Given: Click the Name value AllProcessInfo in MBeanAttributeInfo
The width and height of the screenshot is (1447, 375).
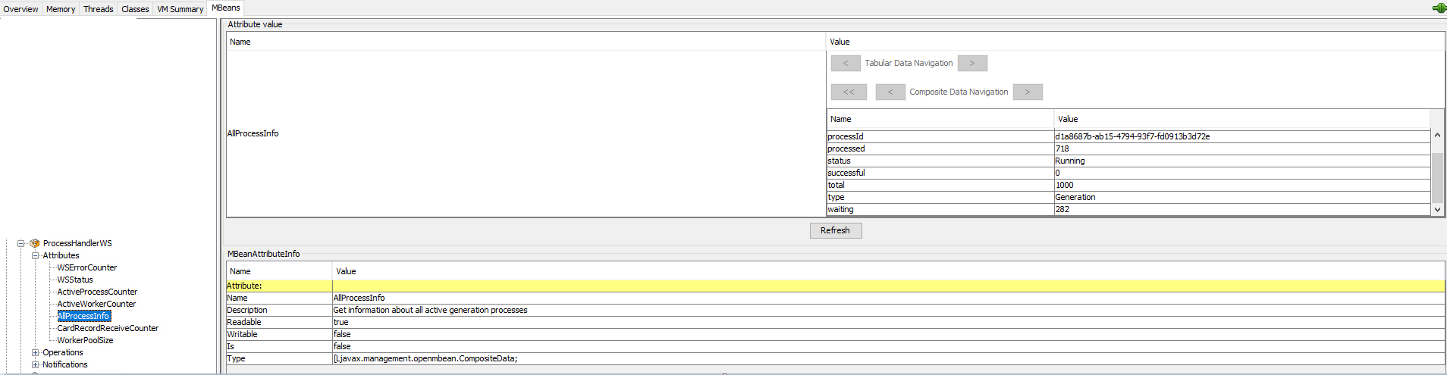Looking at the screenshot, I should point(888,298).
